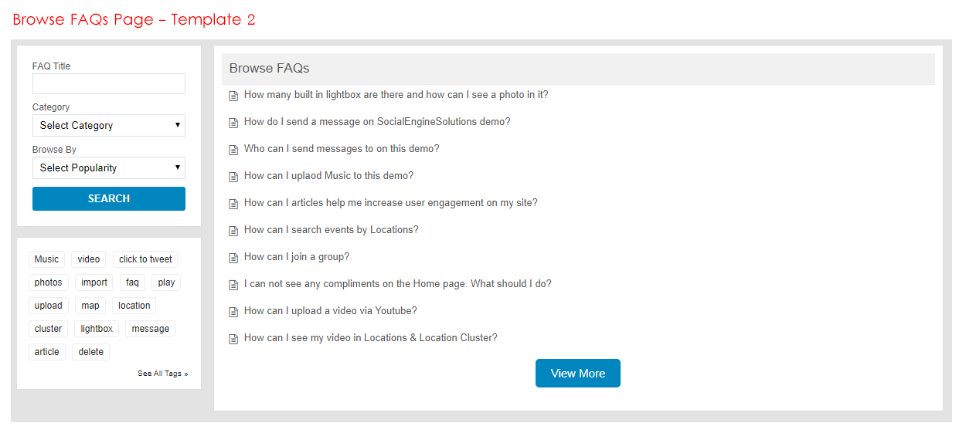This screenshot has width=966, height=433.
Task: Open the See All Tags link
Action: 162,374
